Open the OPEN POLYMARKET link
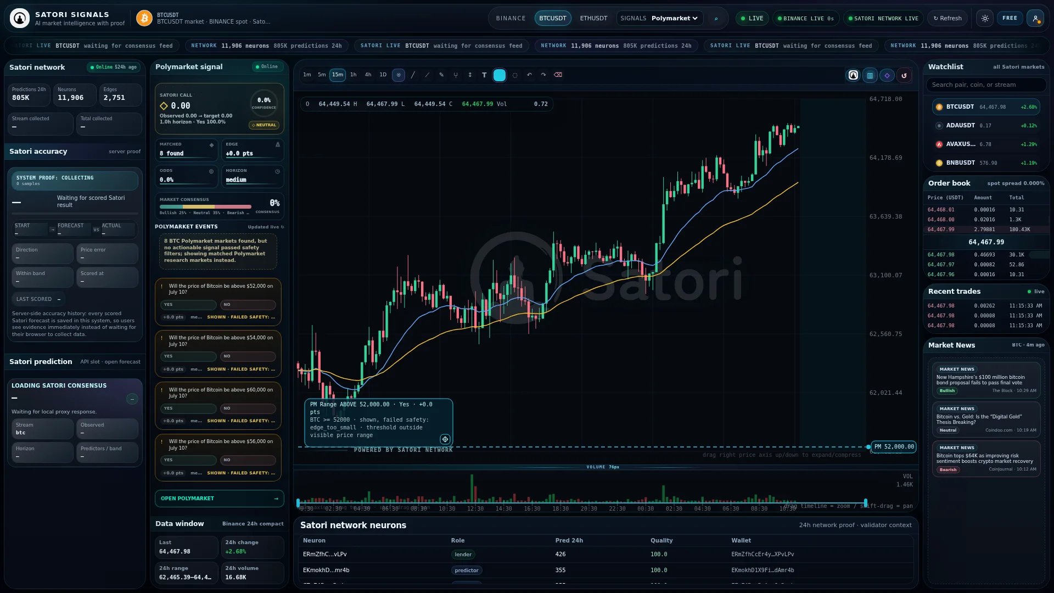Screen dimensions: 1054x593 pyautogui.click(x=219, y=499)
